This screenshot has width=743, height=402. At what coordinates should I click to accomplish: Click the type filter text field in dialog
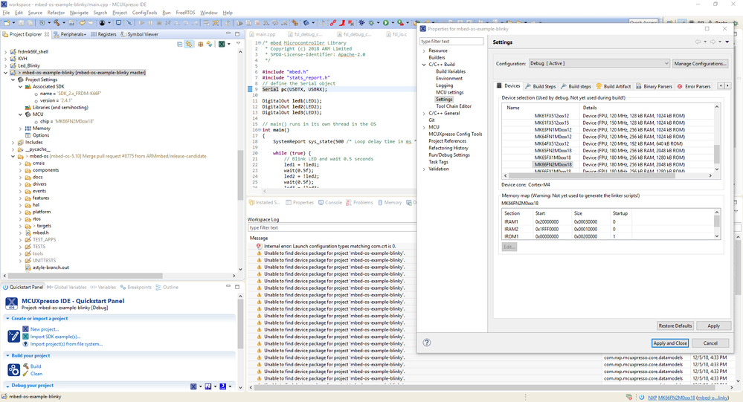[451, 42]
